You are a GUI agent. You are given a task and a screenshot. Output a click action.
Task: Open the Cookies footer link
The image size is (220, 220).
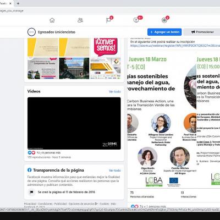click(x=105, y=204)
